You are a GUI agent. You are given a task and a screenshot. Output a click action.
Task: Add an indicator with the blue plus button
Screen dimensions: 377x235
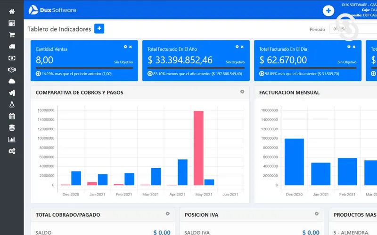click(x=99, y=29)
